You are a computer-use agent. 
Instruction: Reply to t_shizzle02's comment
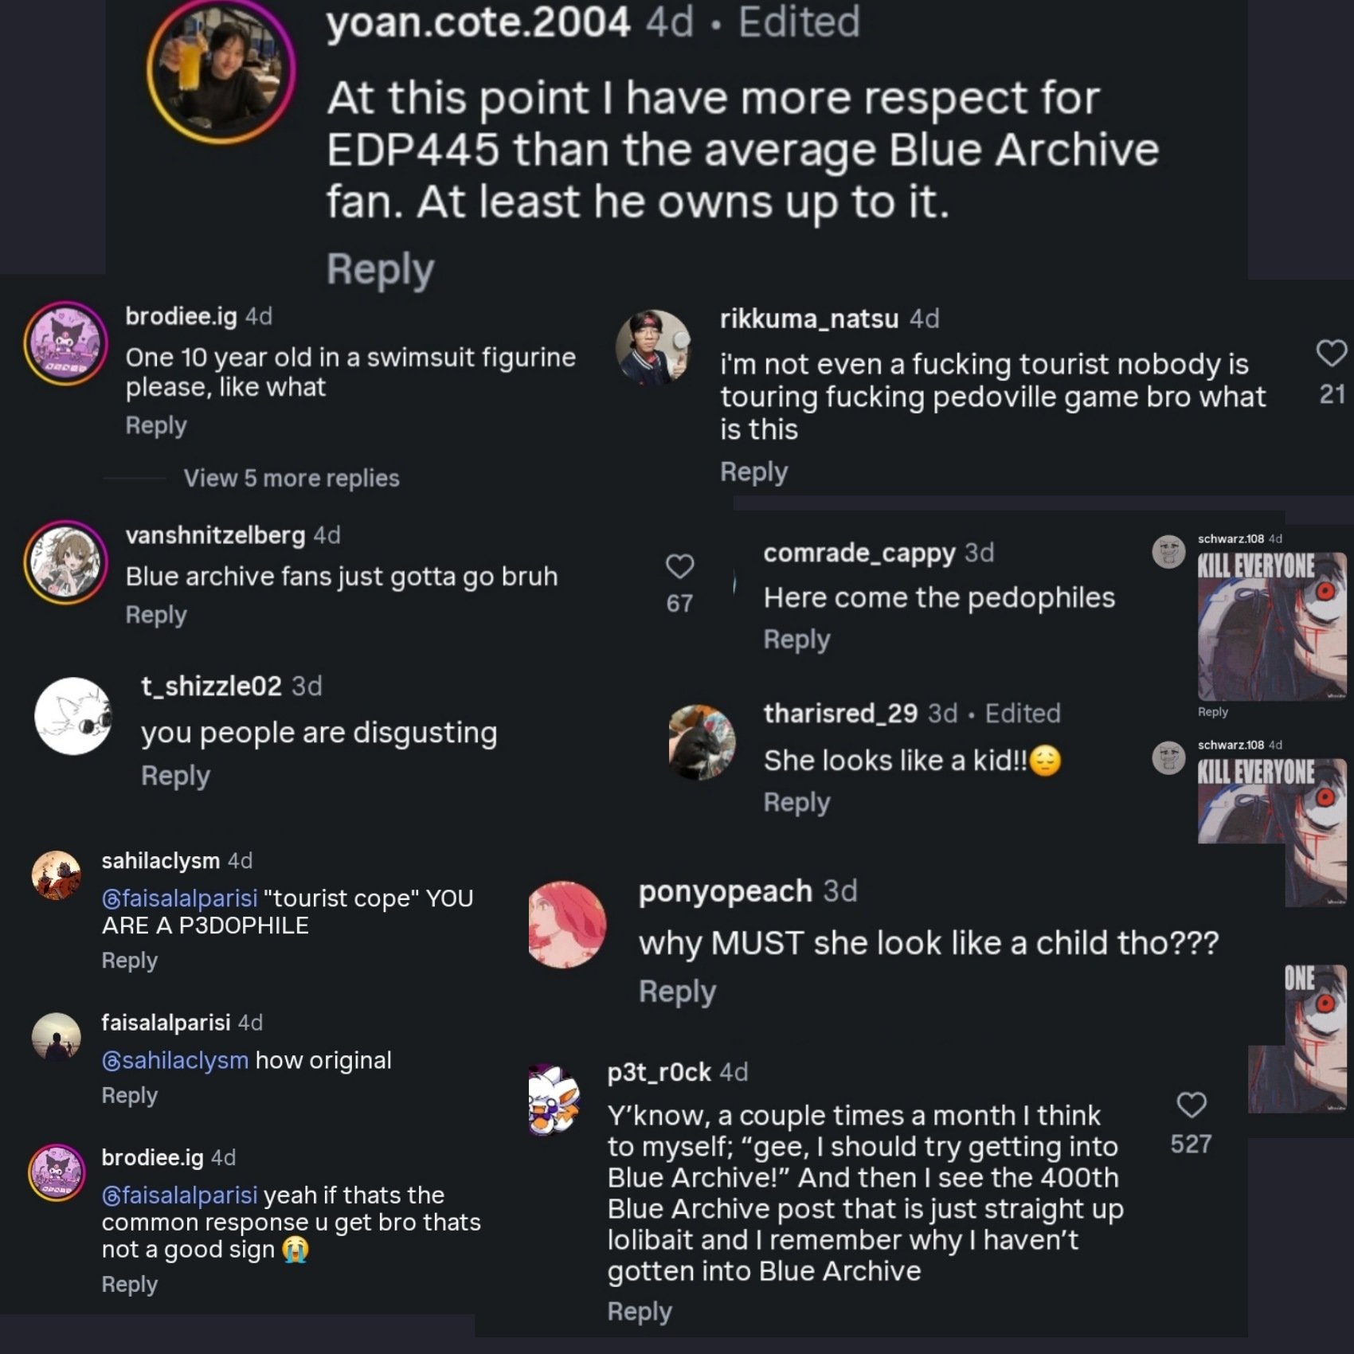[x=175, y=776]
